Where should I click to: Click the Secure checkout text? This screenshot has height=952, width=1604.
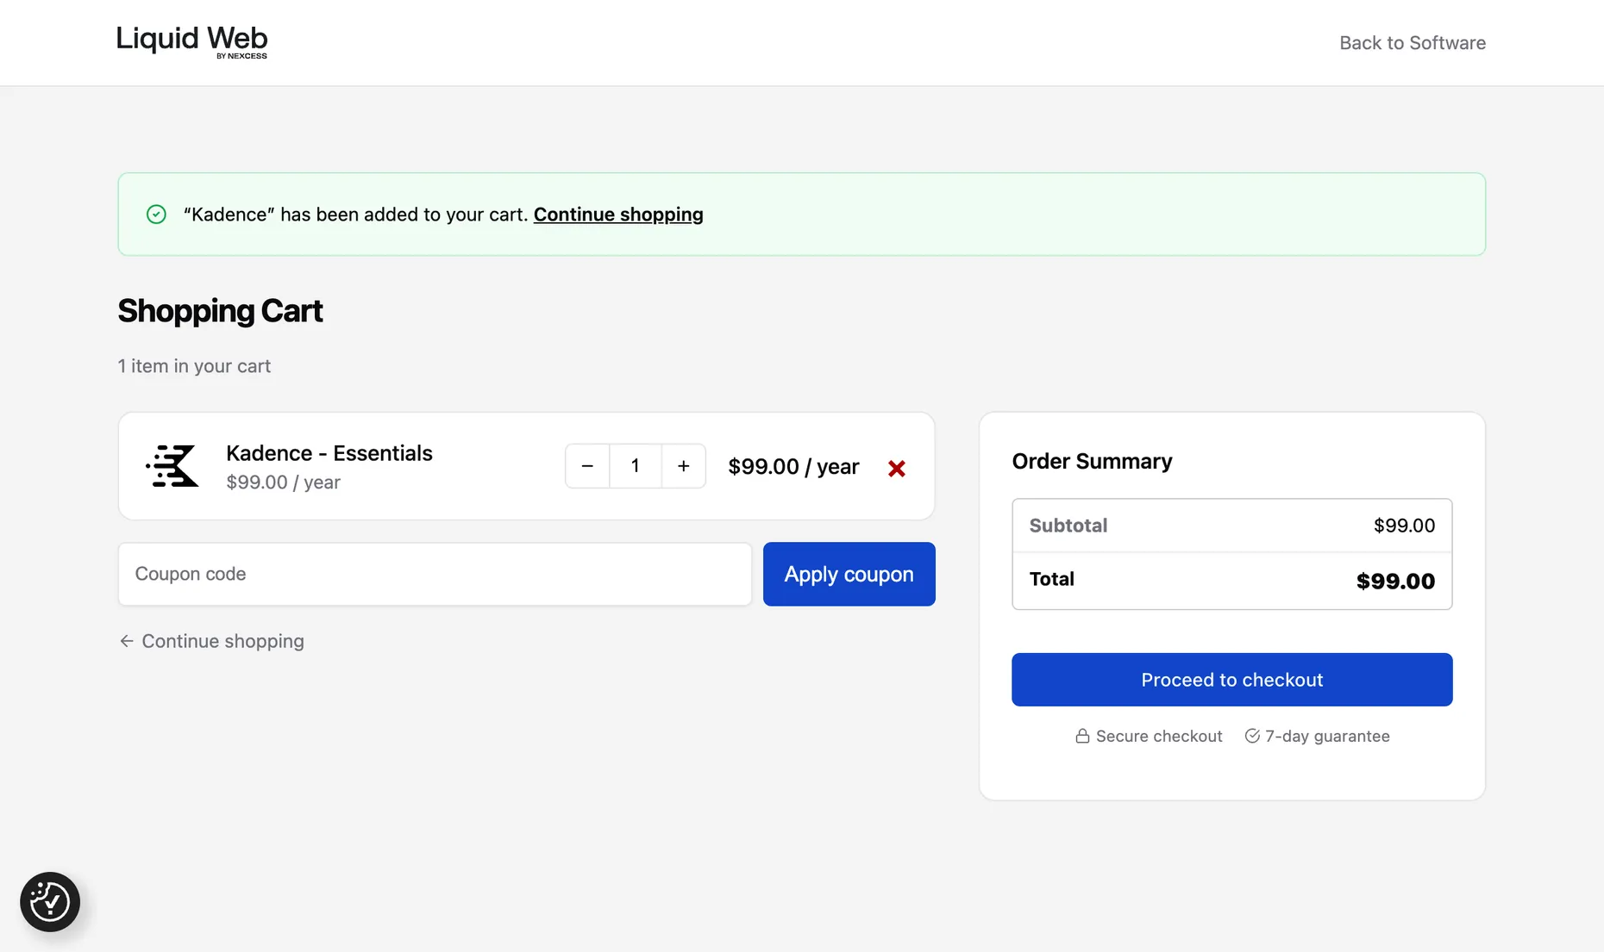tap(1159, 736)
